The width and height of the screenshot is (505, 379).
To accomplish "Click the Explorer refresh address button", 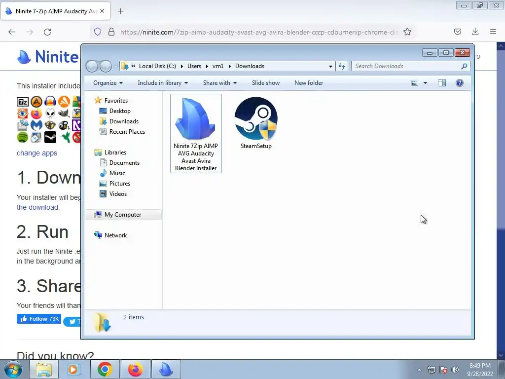I will (x=342, y=66).
